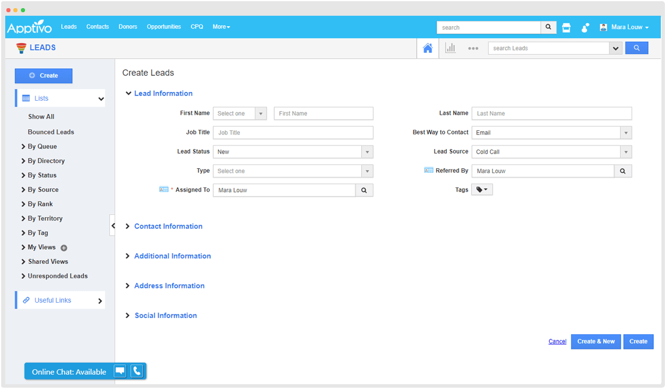Screen dimensions: 669x390
Task: Open the App Store marketplace icon
Action: tap(566, 27)
